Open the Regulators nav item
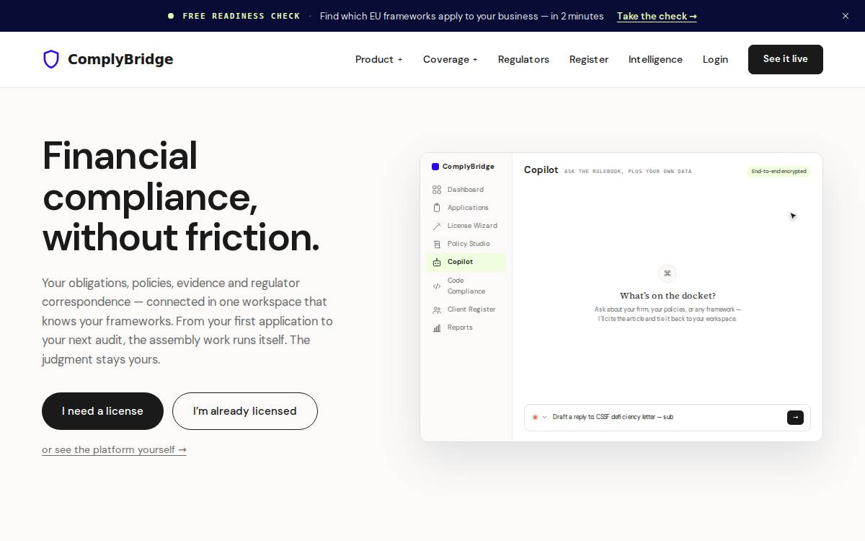Image resolution: width=865 pixels, height=541 pixels. pyautogui.click(x=523, y=59)
